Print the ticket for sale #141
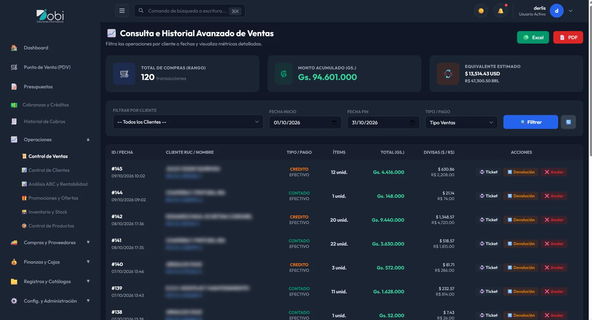Viewport: 592px width, 320px height. [x=488, y=244]
